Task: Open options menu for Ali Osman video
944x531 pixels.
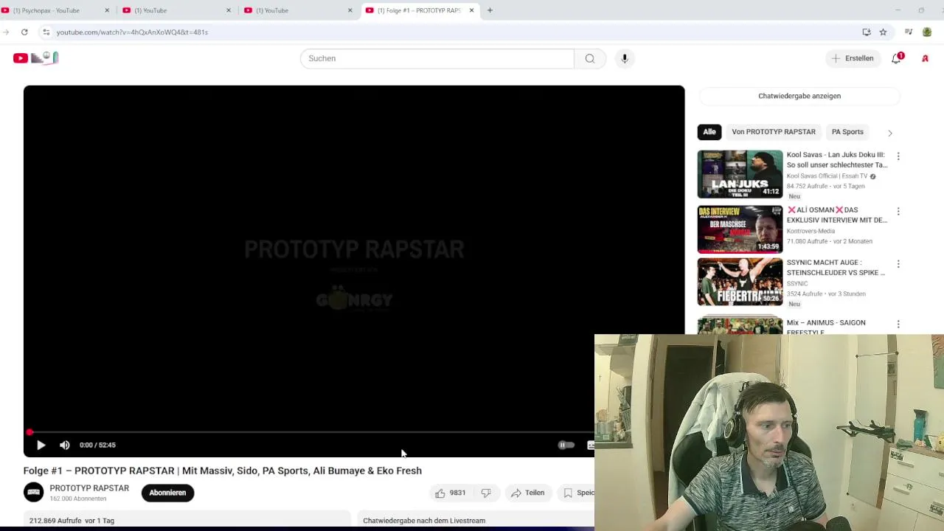Action: [x=898, y=212]
